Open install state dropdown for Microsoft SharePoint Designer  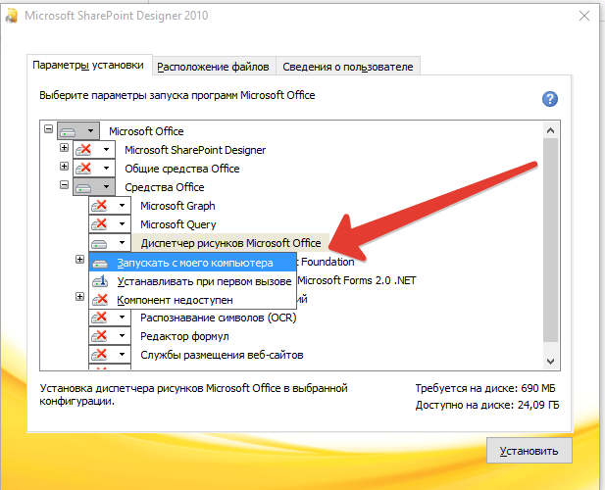click(94, 150)
